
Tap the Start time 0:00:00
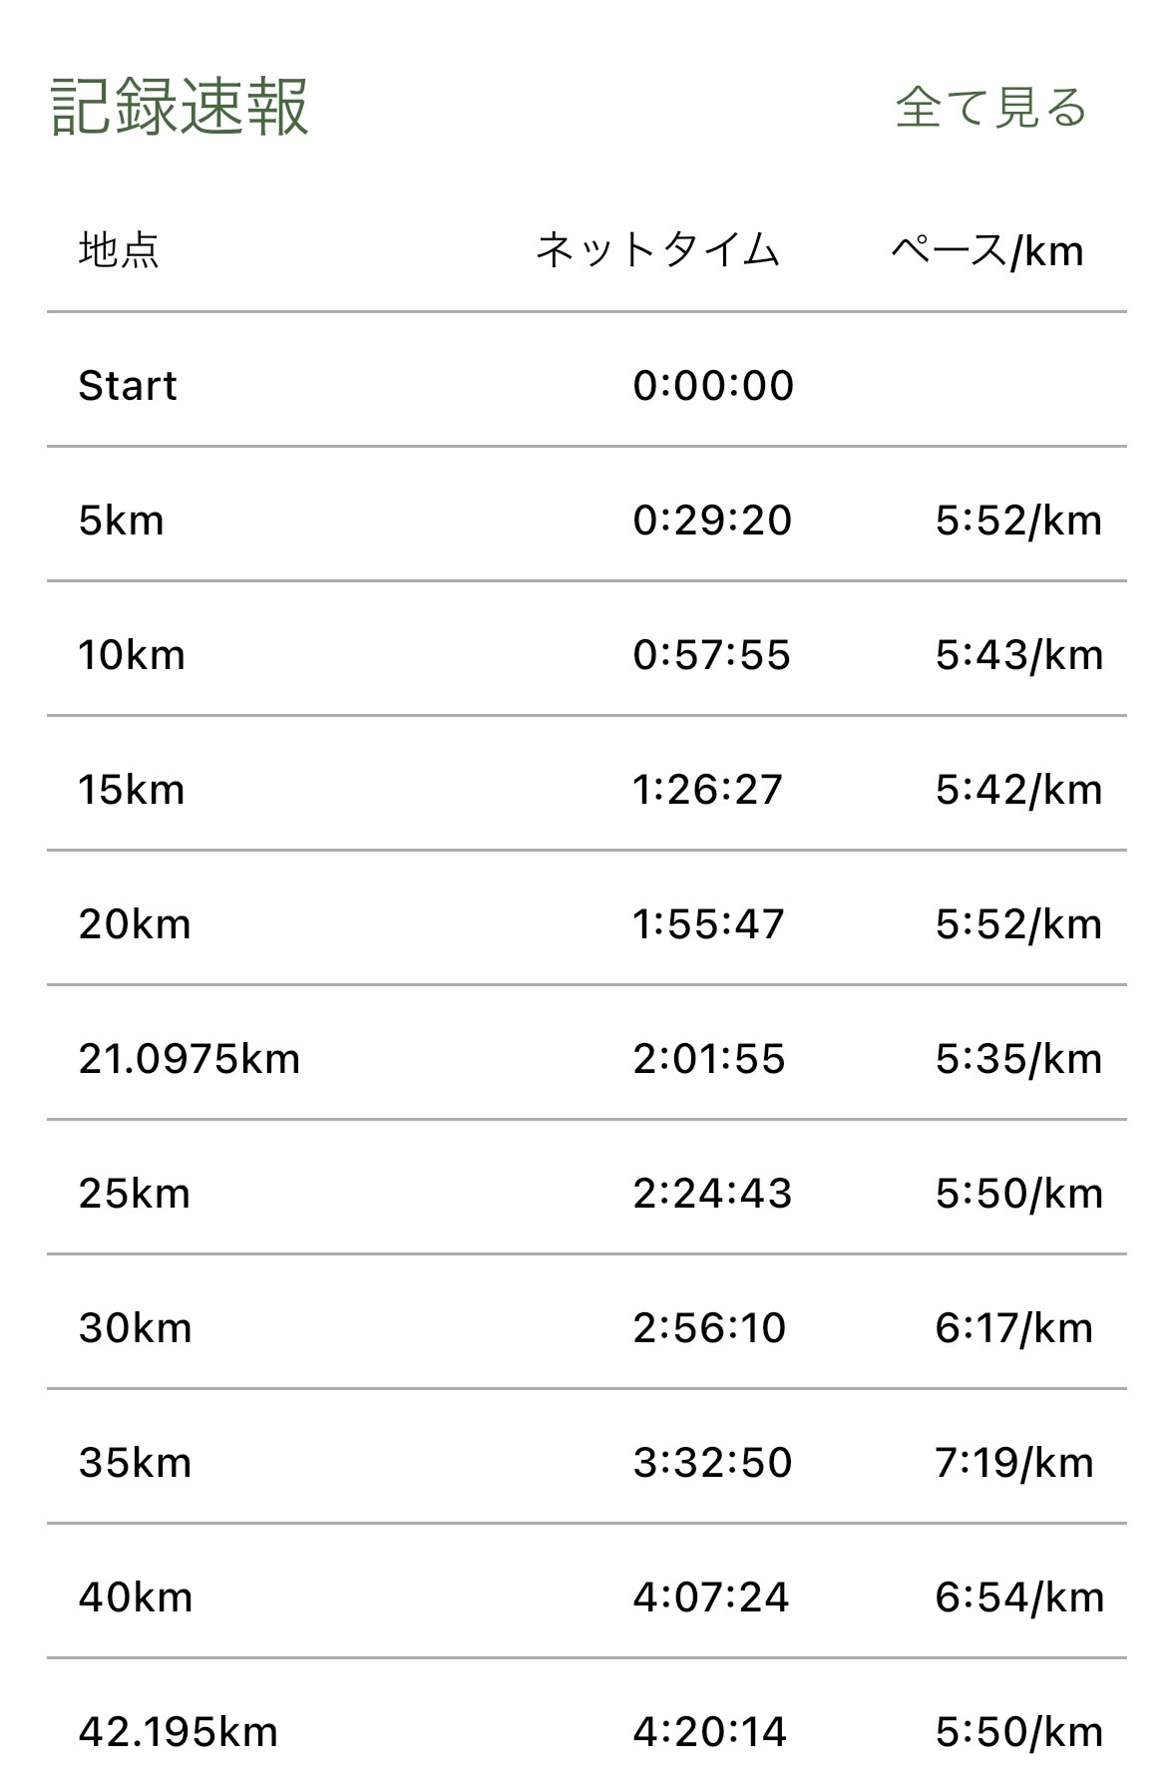pos(713,386)
